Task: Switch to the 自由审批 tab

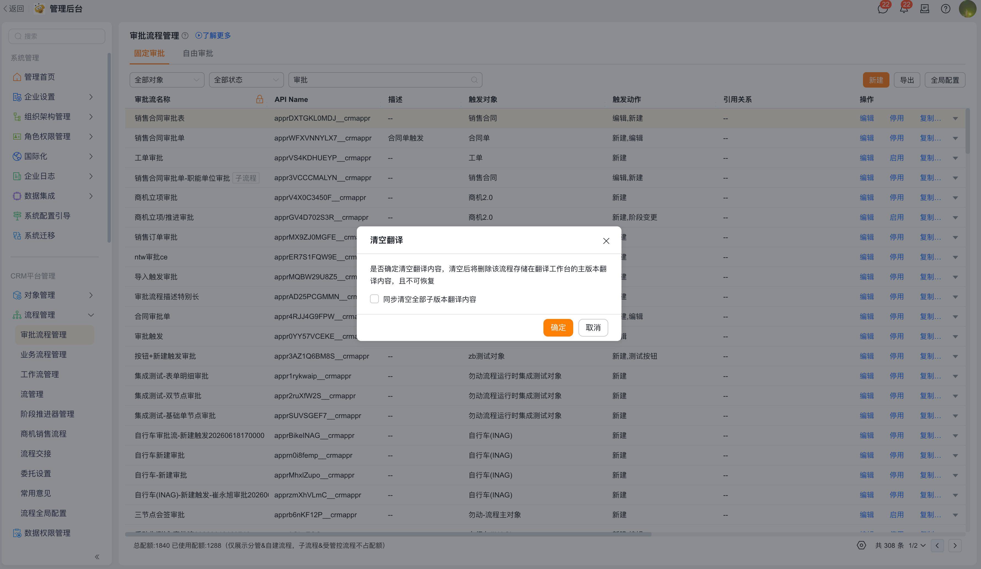Action: point(198,53)
